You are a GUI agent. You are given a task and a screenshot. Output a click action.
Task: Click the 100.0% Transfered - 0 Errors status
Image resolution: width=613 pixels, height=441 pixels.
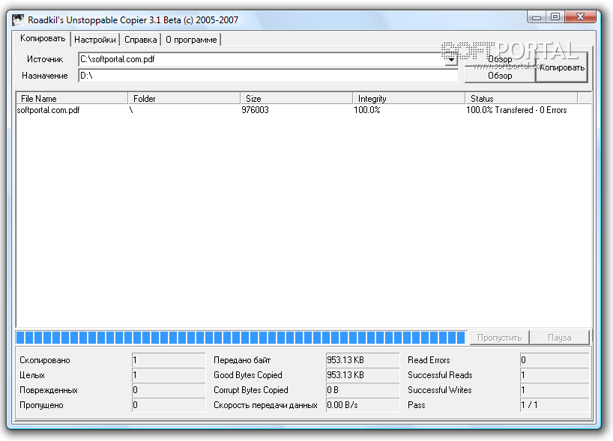(516, 110)
